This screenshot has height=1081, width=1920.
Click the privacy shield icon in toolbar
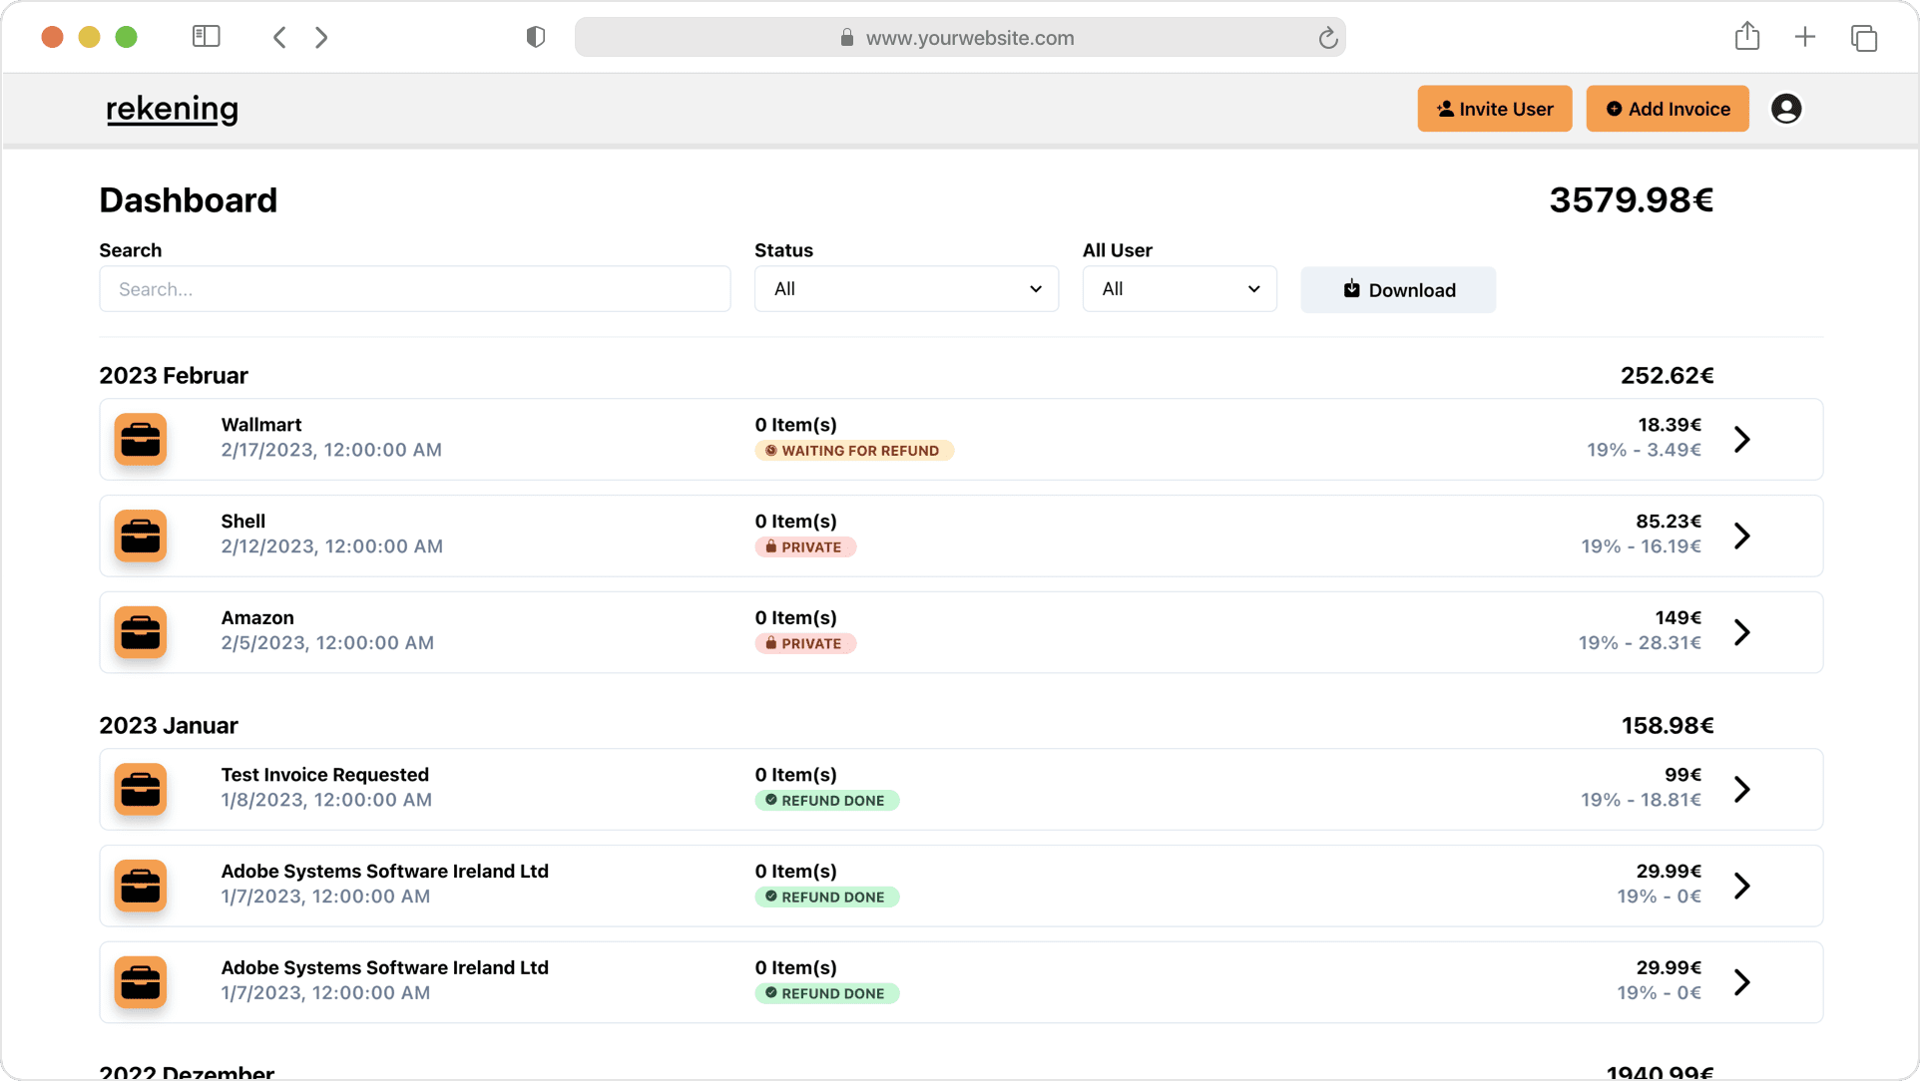536,37
